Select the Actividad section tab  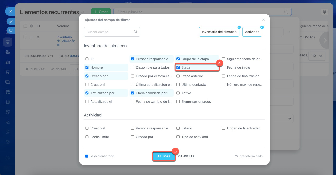coord(252,32)
